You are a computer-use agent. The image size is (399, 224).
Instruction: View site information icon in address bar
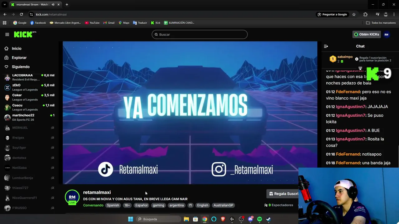click(31, 14)
